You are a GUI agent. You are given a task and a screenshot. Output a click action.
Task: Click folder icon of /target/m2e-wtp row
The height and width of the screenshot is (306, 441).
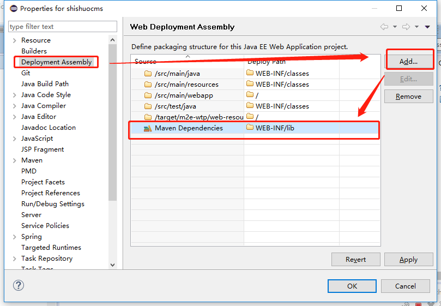(x=148, y=117)
